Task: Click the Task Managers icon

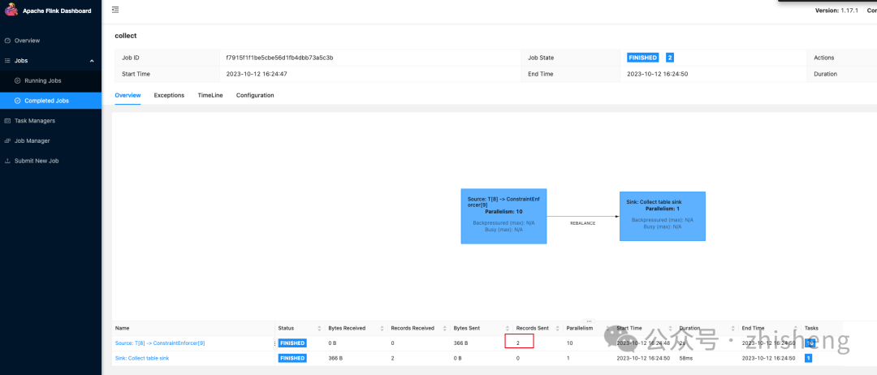Action: (x=7, y=121)
